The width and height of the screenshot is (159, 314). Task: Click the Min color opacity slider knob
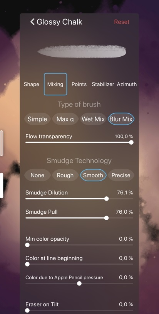[27, 245]
